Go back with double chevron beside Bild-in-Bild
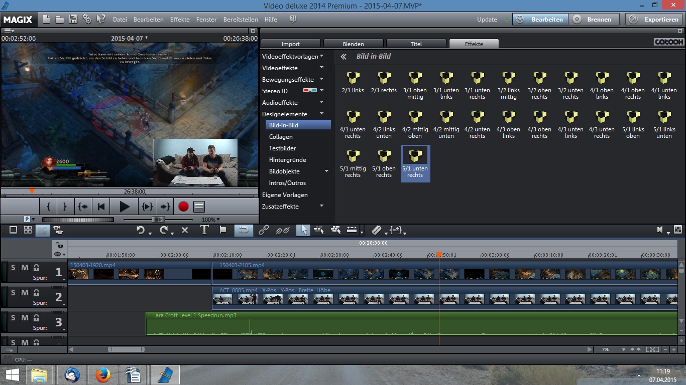 click(344, 57)
